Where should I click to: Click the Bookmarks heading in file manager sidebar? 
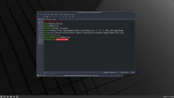tap(41, 40)
